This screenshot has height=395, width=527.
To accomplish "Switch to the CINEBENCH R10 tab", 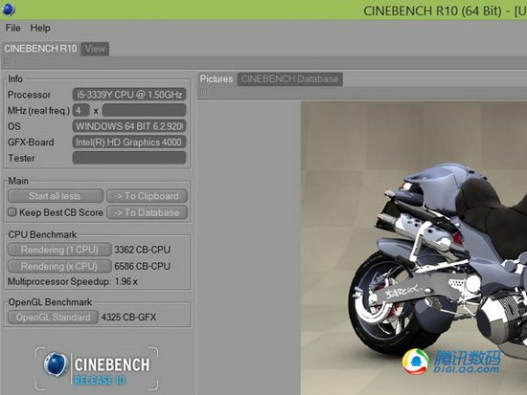I will click(40, 49).
